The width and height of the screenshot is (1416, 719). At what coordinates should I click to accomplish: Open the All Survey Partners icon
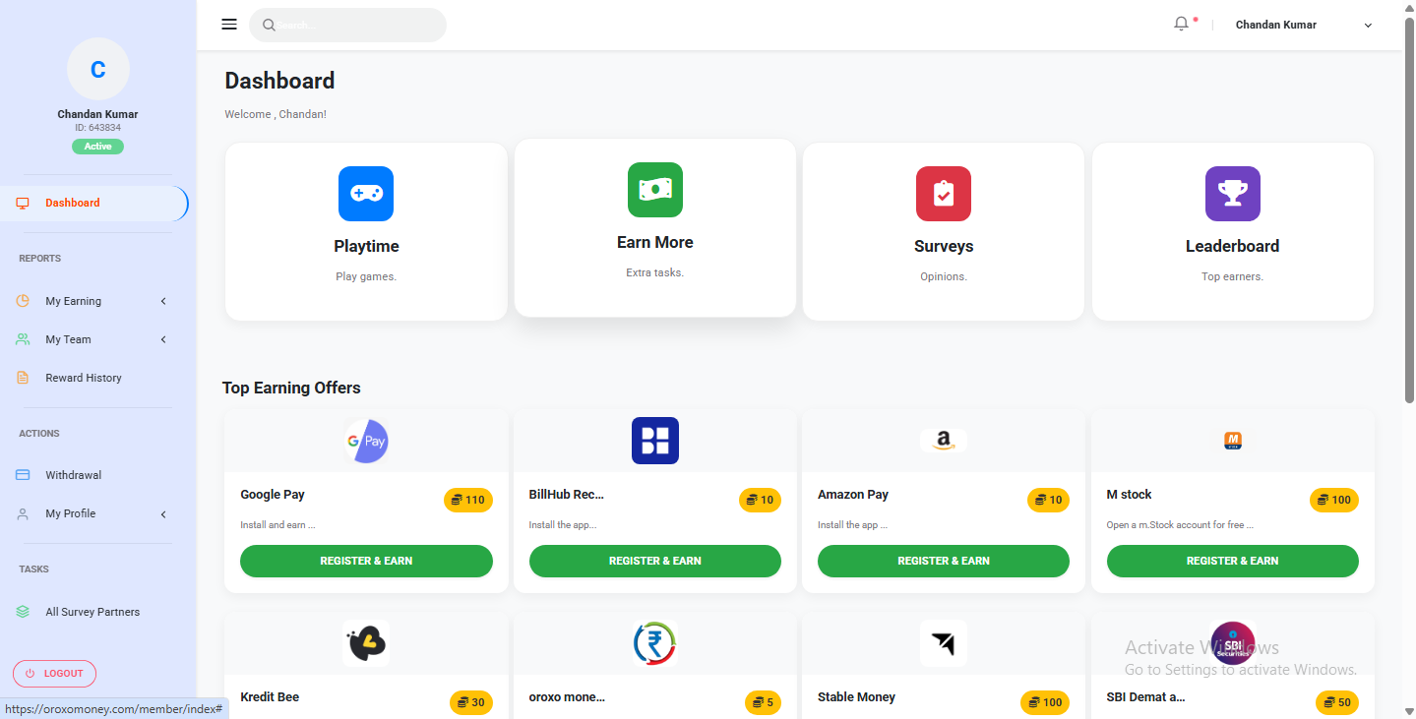click(x=22, y=611)
